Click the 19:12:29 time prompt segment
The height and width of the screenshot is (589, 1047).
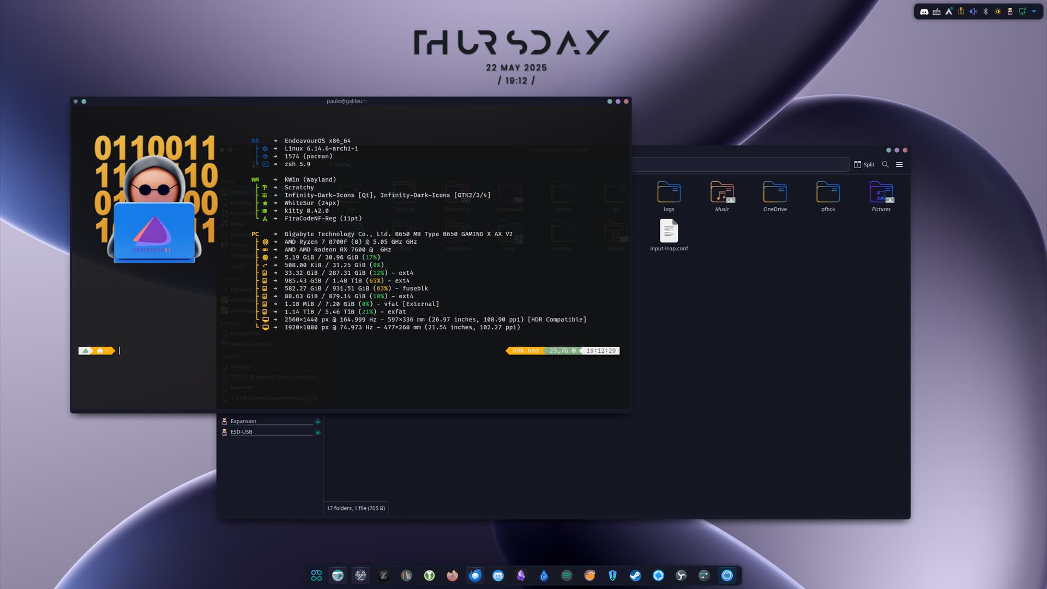click(600, 351)
